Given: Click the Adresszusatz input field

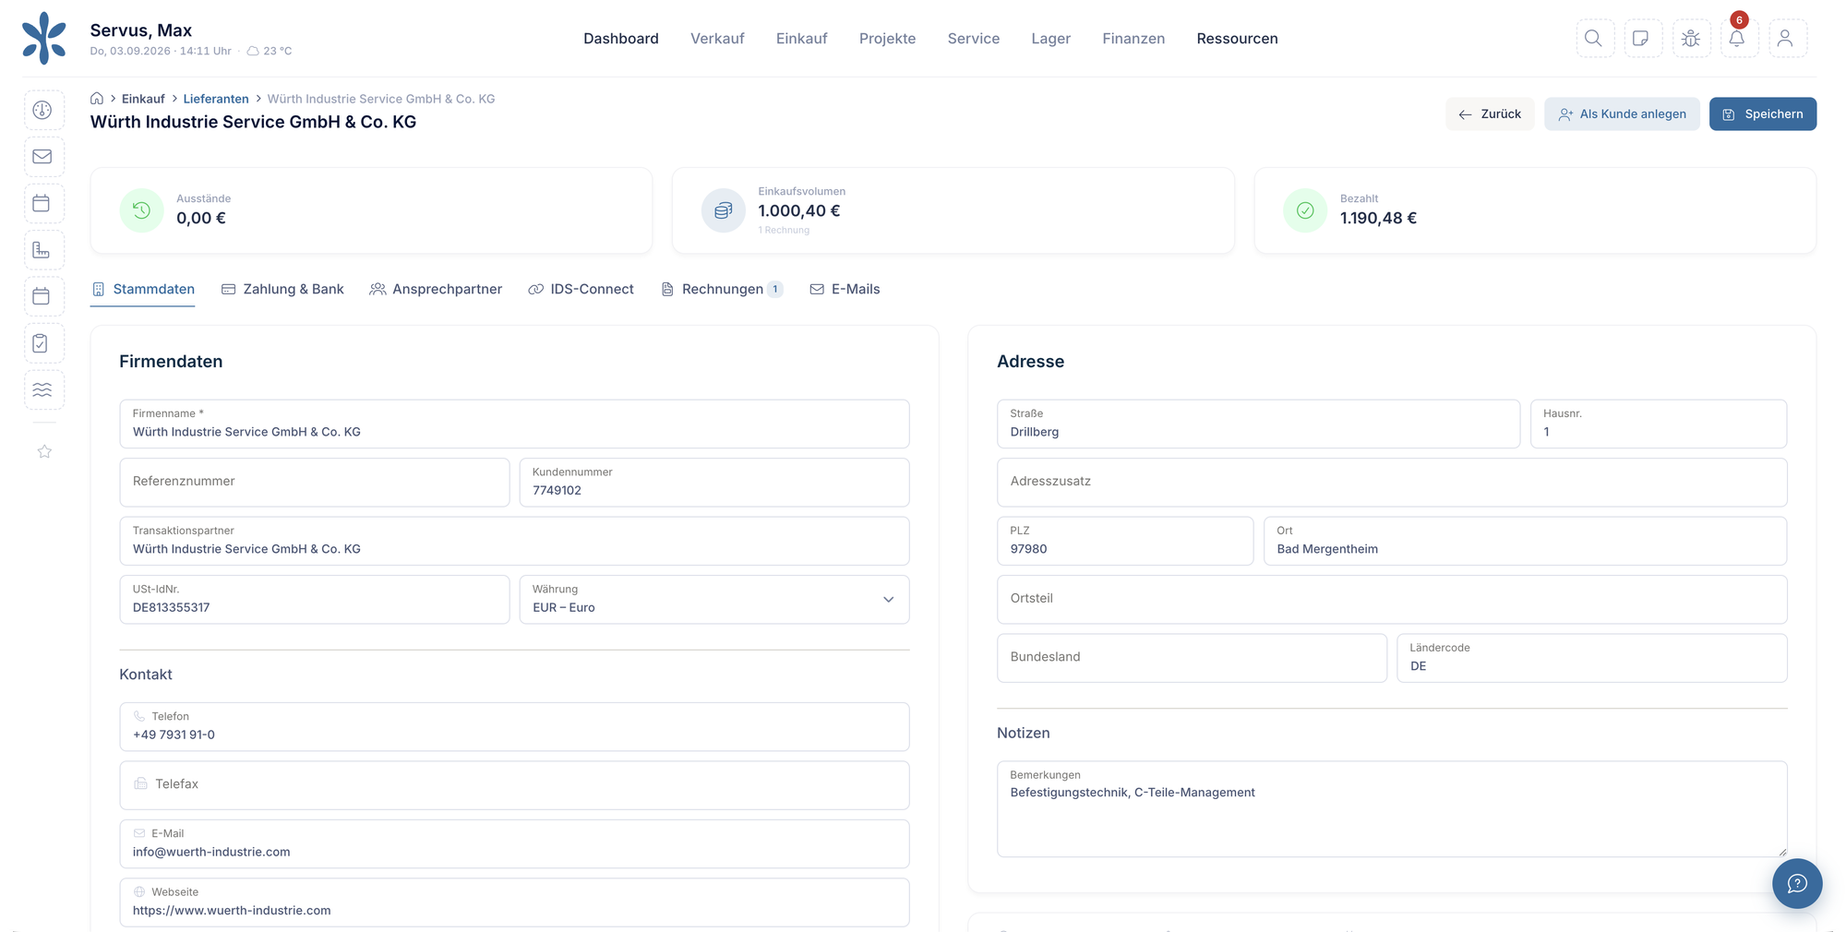Looking at the screenshot, I should click(x=1392, y=483).
